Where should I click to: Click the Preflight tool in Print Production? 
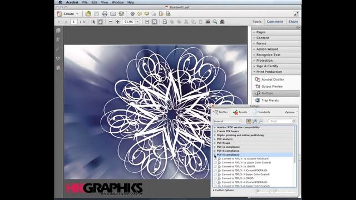(x=276, y=93)
